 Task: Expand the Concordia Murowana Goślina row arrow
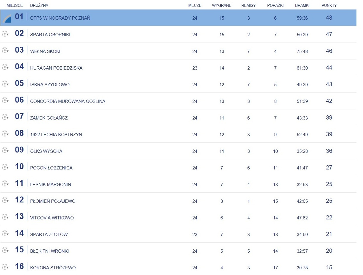point(8,101)
